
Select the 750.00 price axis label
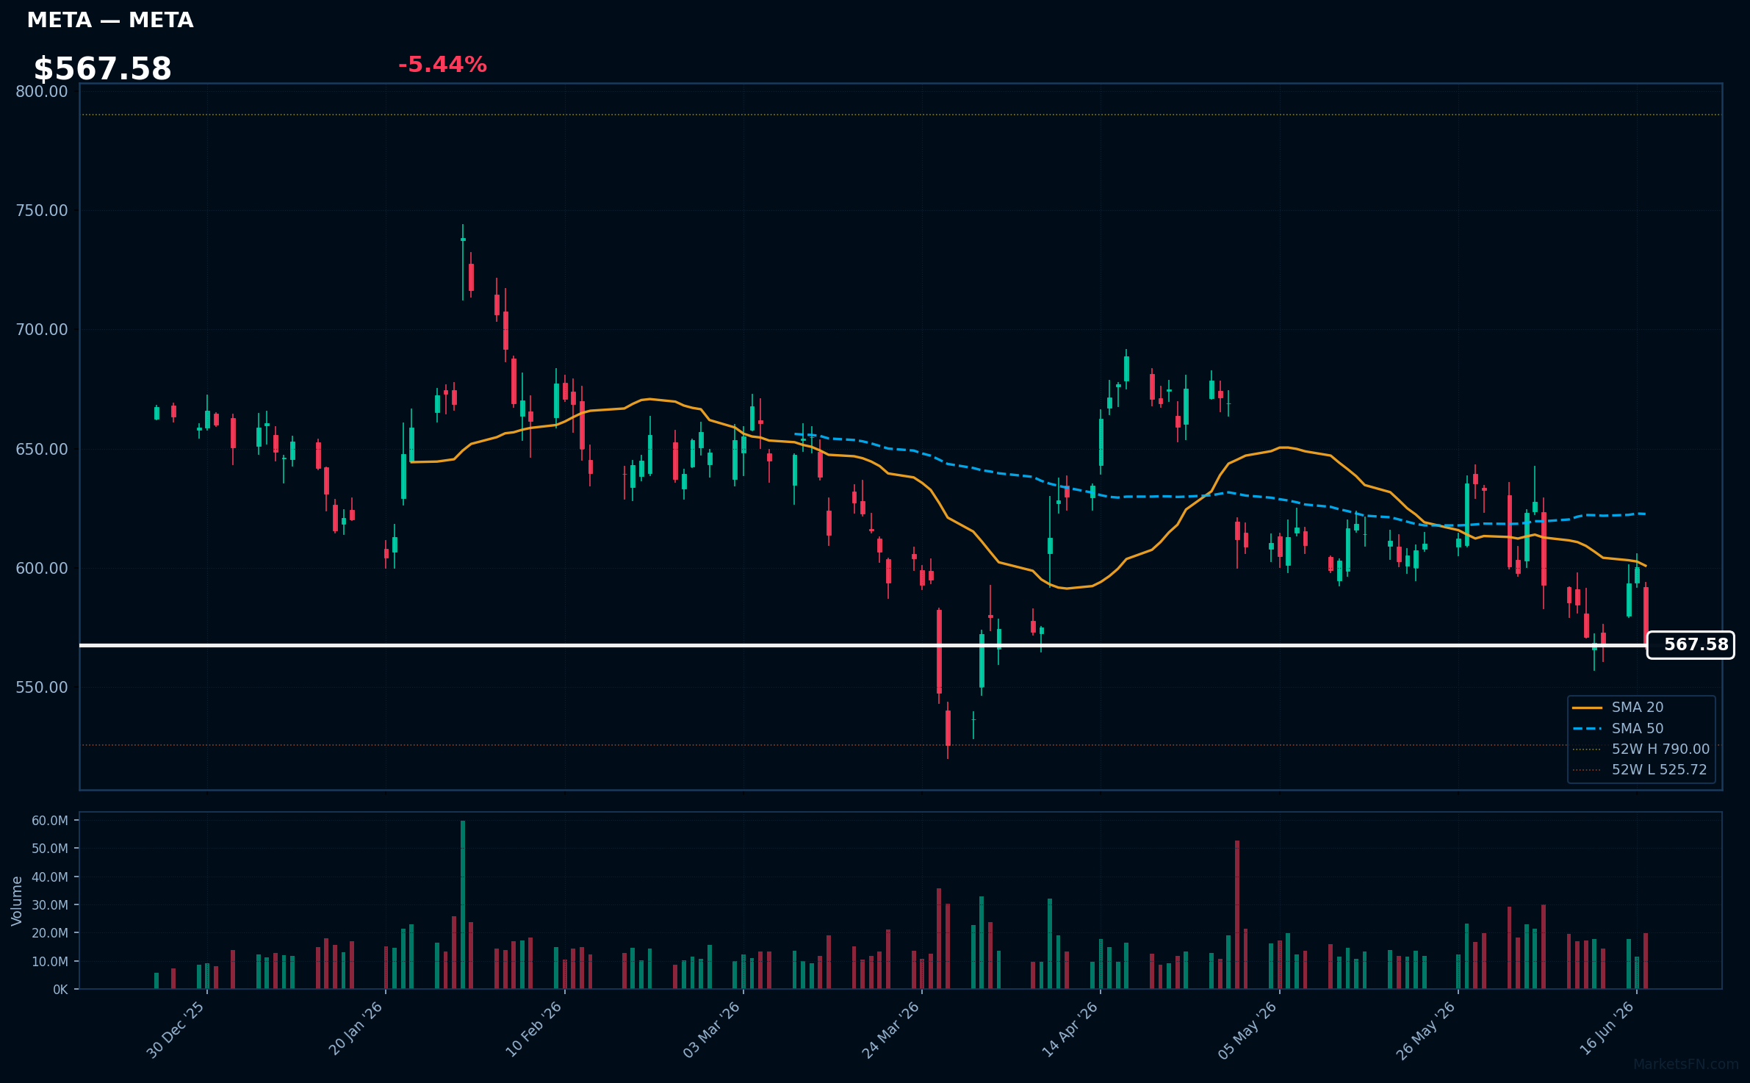[x=42, y=211]
